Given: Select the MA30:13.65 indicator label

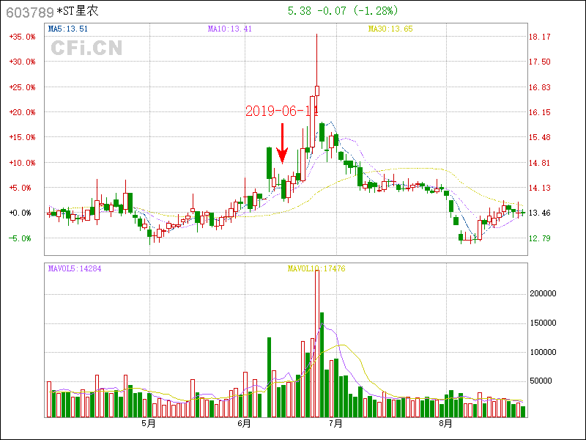Looking at the screenshot, I should [x=390, y=29].
